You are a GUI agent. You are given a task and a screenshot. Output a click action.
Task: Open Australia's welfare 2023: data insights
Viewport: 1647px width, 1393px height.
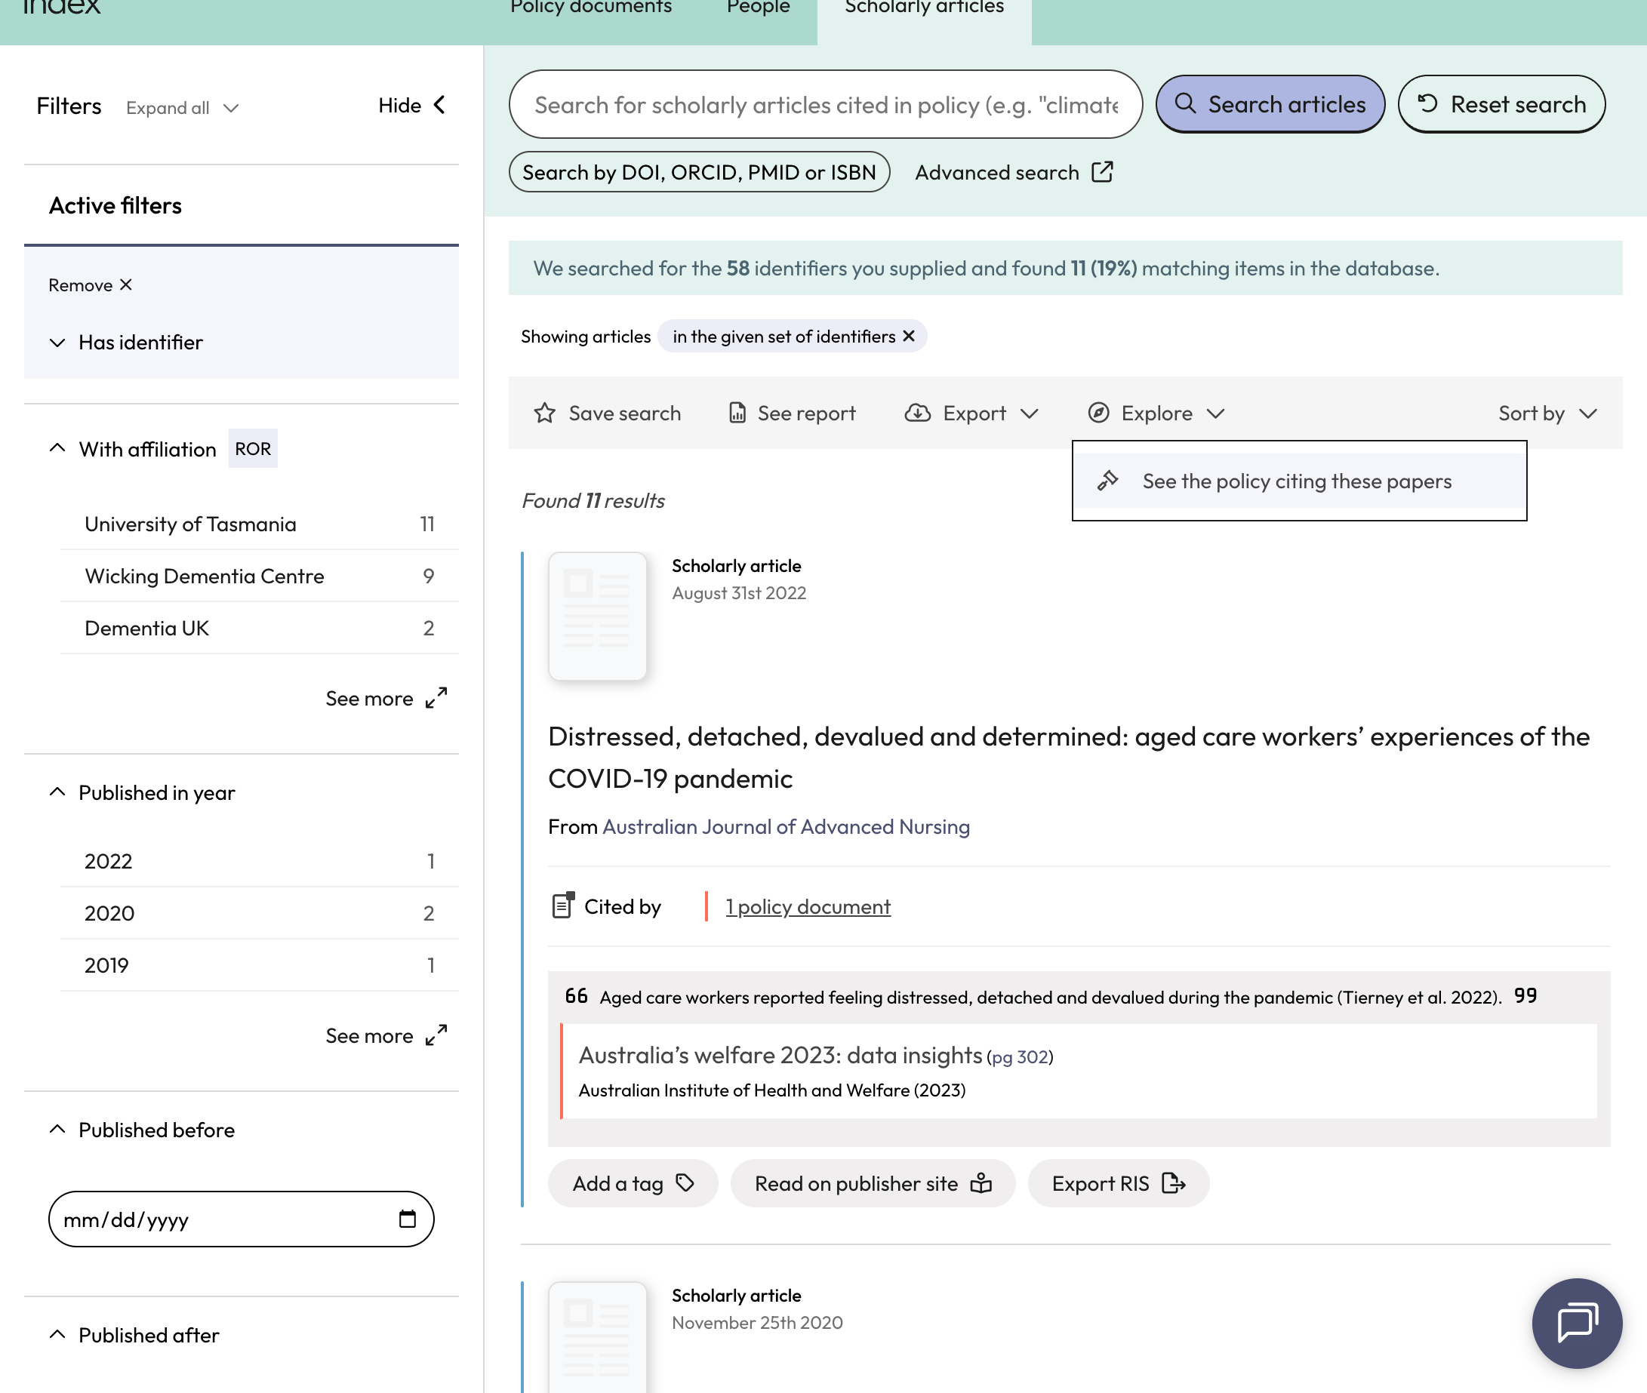tap(780, 1056)
